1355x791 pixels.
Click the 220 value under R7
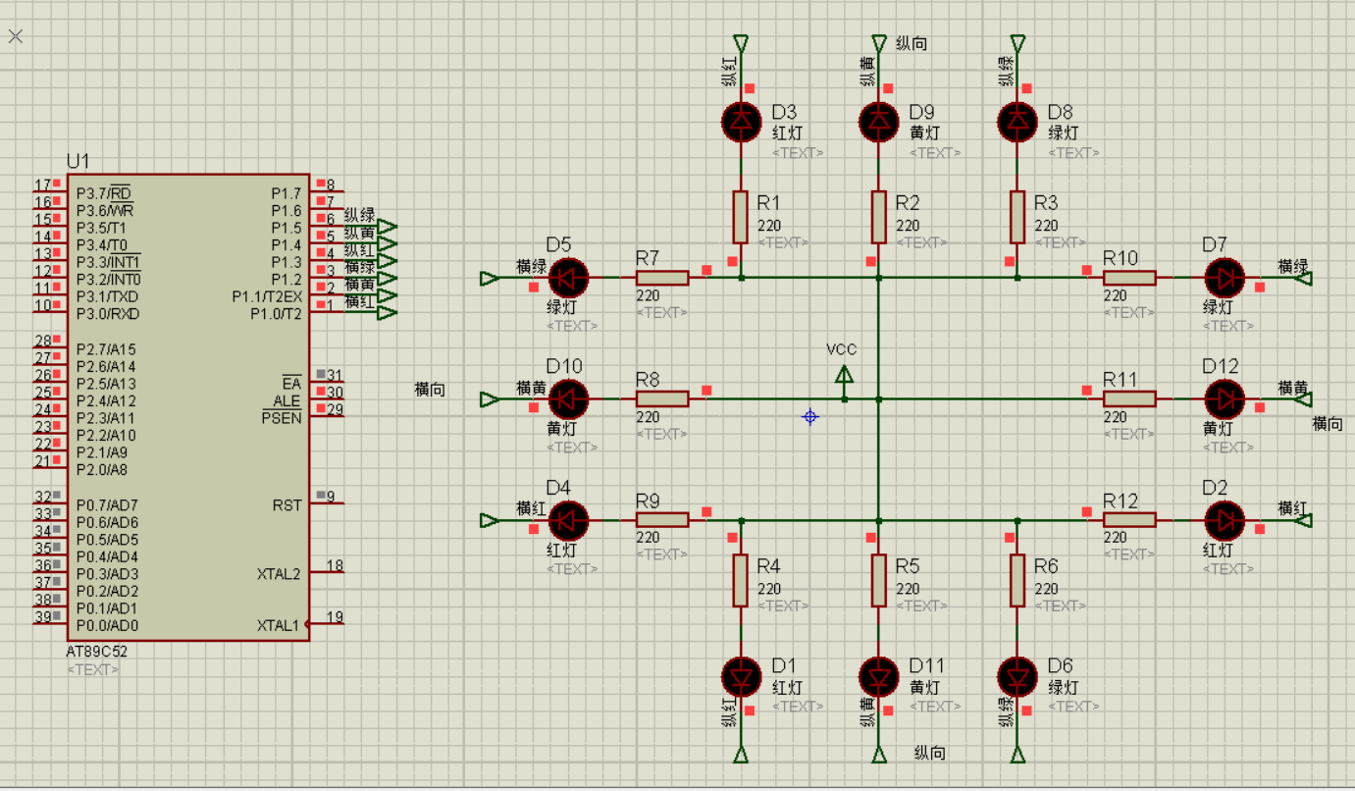pos(648,294)
